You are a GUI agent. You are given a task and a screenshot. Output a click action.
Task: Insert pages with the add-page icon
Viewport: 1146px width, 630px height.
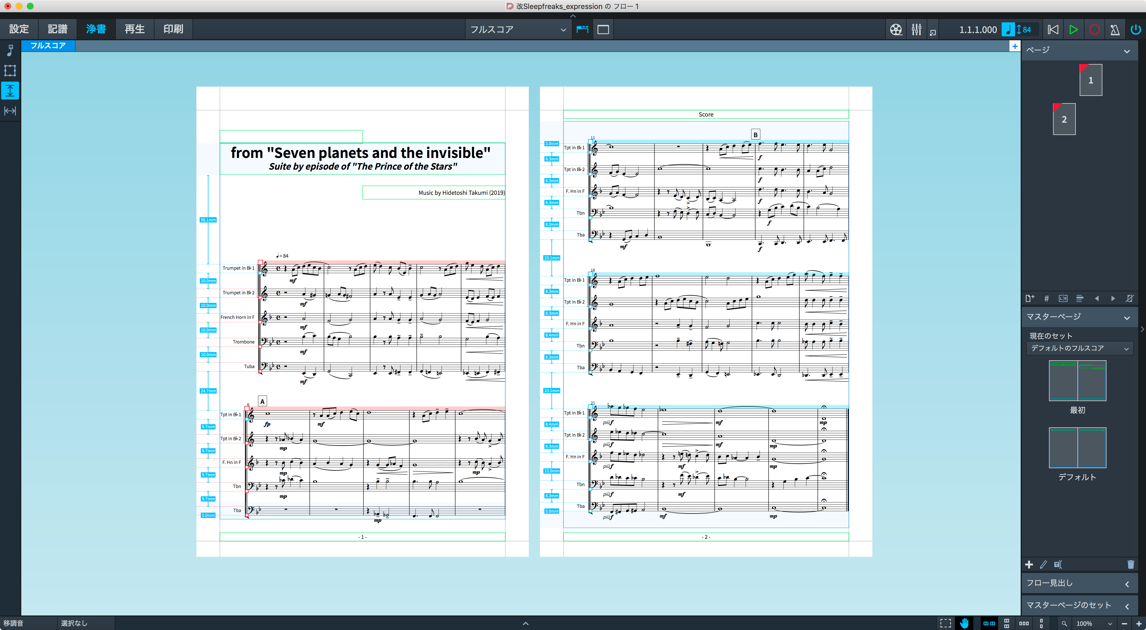1030,299
